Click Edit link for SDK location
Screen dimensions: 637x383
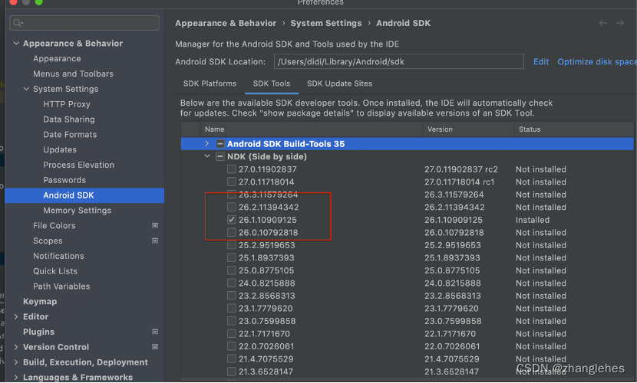[x=541, y=61]
